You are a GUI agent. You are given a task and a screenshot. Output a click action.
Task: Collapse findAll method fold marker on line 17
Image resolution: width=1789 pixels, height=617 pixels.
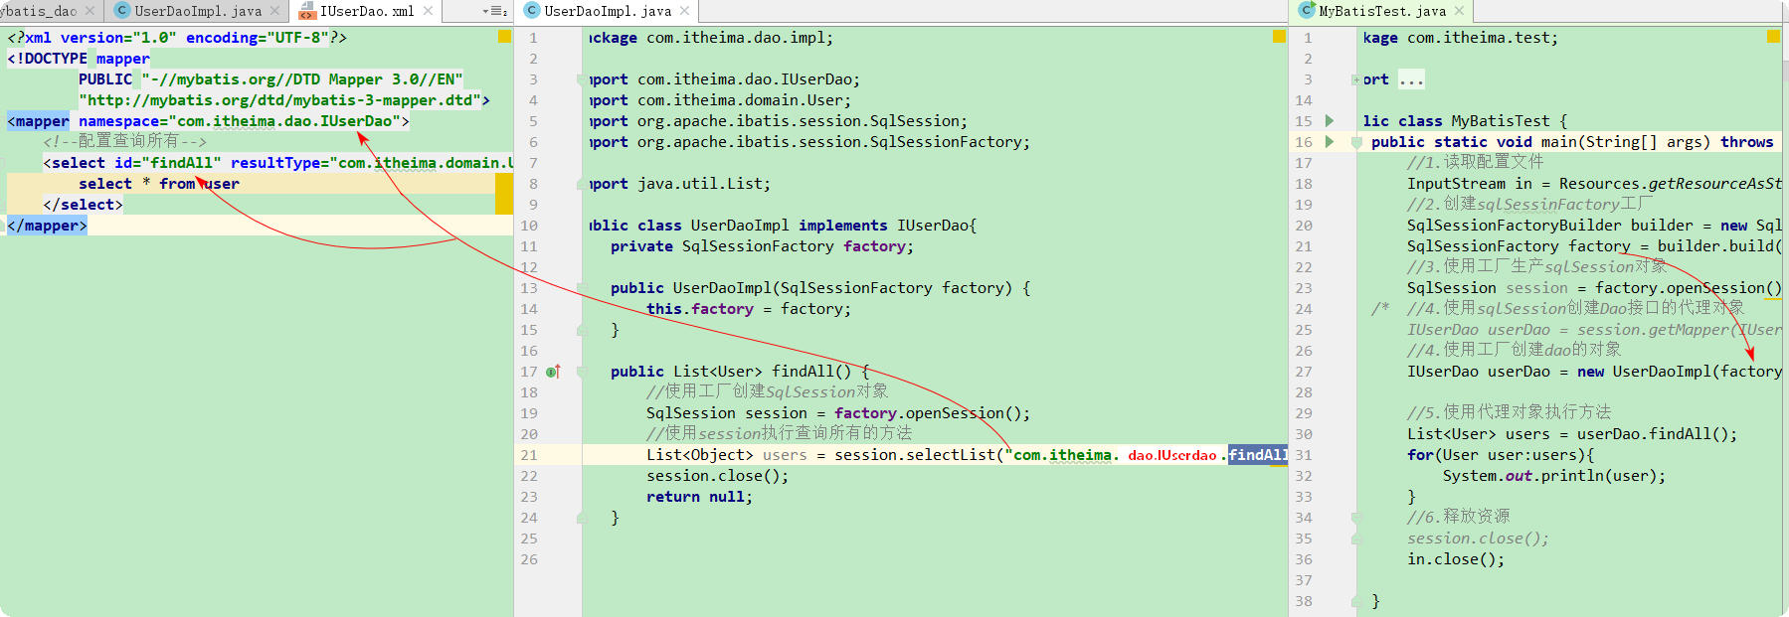click(583, 372)
